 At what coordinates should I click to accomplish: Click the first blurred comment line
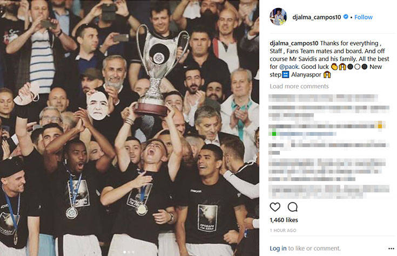tap(323, 98)
